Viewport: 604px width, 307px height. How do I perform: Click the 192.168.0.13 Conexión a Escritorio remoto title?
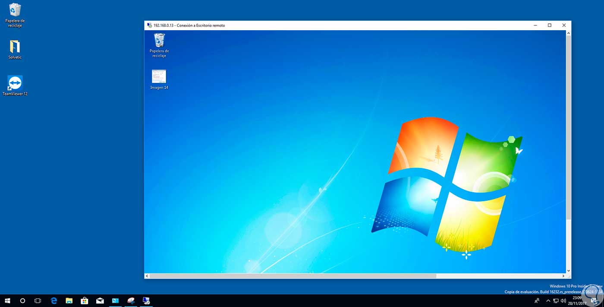[x=189, y=25]
